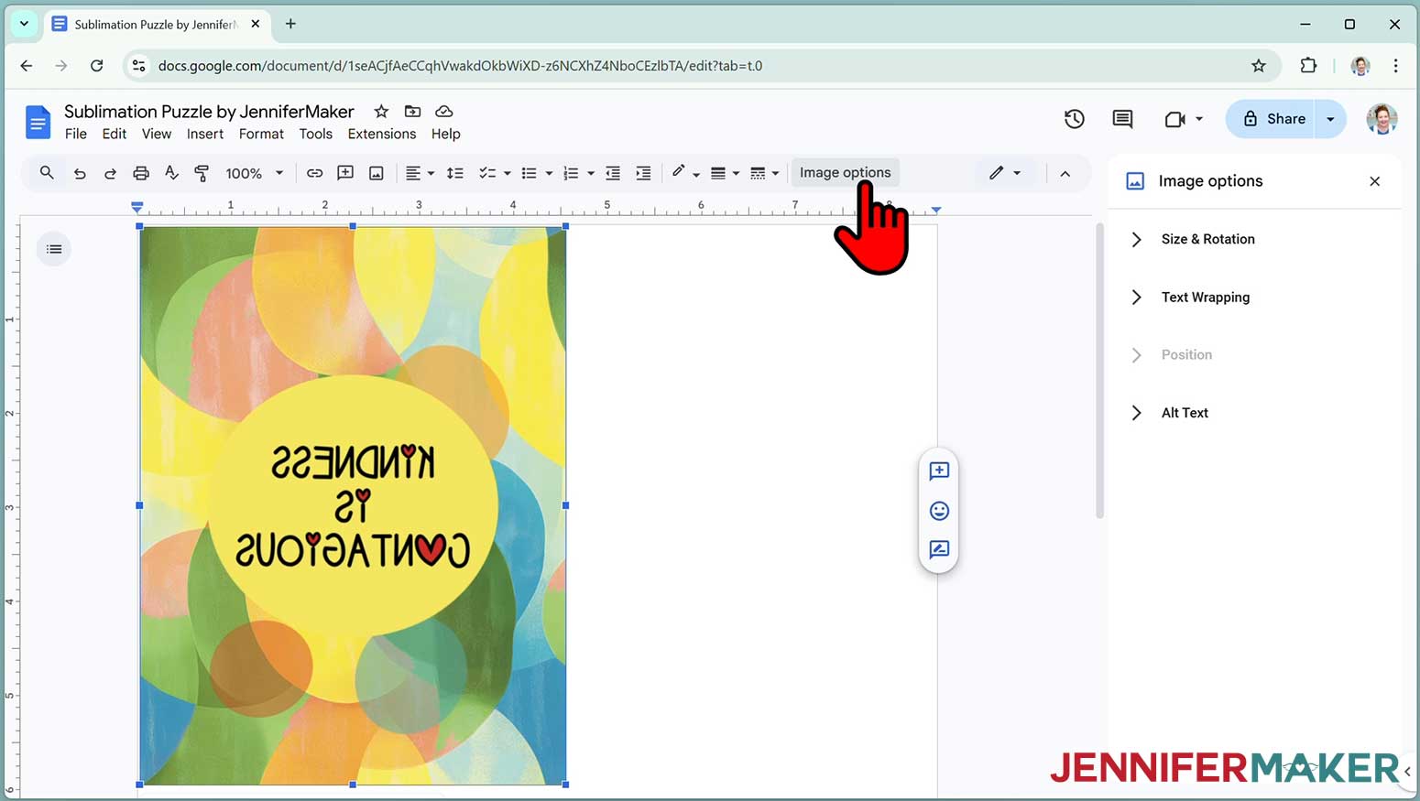1420x801 pixels.
Task: Print the document with printer icon
Action: pos(141,173)
